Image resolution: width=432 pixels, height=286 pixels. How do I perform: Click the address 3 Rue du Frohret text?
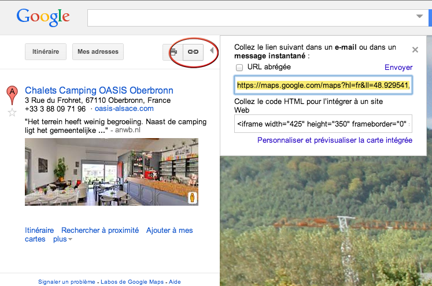pos(98,100)
